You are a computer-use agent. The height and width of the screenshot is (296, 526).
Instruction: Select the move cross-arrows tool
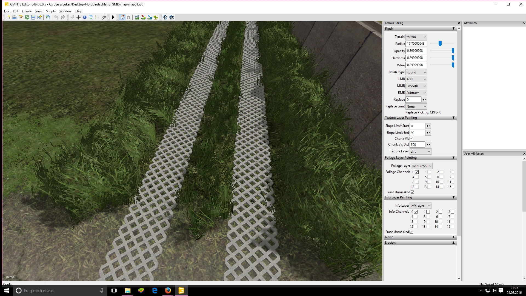(78, 17)
